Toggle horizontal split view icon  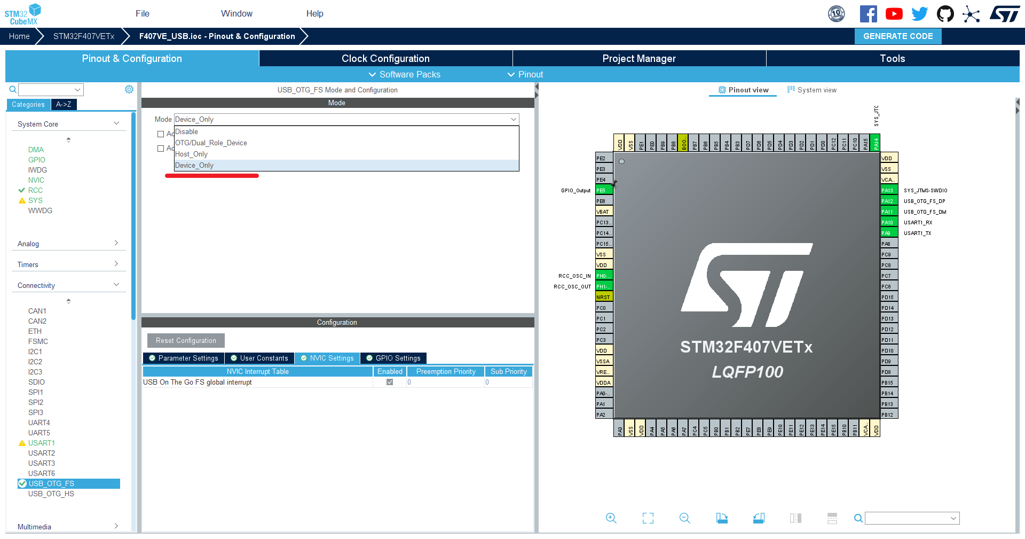pyautogui.click(x=832, y=518)
